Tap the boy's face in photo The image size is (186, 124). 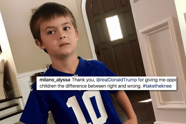click(x=59, y=38)
